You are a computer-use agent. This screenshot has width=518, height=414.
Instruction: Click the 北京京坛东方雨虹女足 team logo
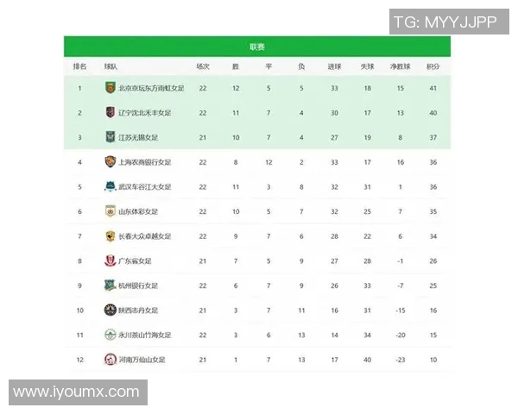[x=110, y=87]
